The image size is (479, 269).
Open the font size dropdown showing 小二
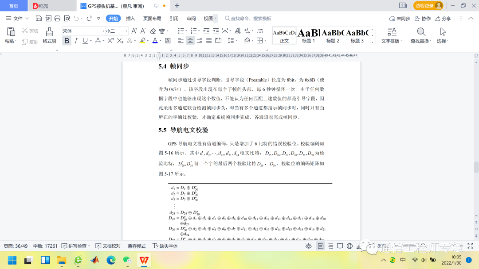[116, 31]
